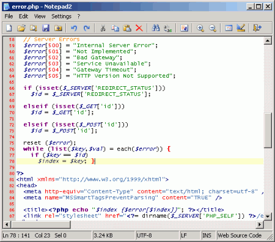Screen dimensions: 275x242
Task: Zoom out with the magnifier minus icon
Action: click(x=213, y=28)
